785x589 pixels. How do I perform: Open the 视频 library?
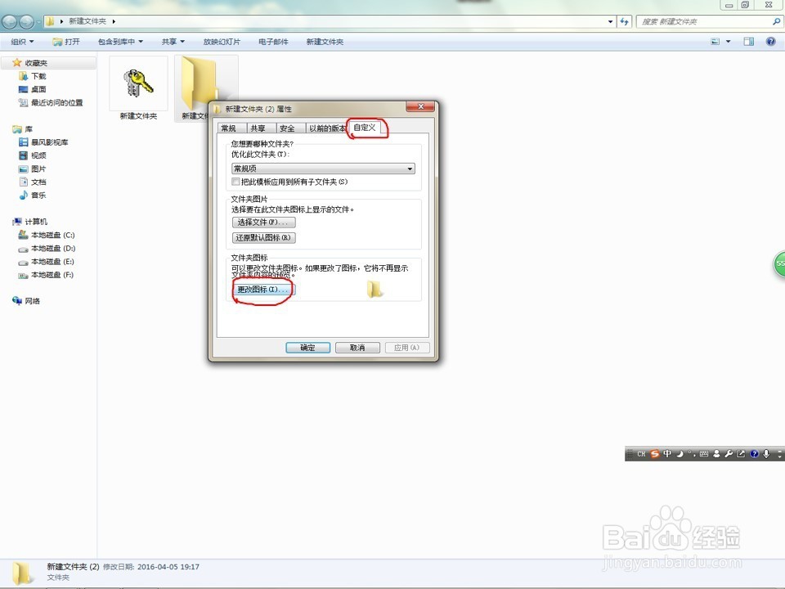(x=38, y=155)
